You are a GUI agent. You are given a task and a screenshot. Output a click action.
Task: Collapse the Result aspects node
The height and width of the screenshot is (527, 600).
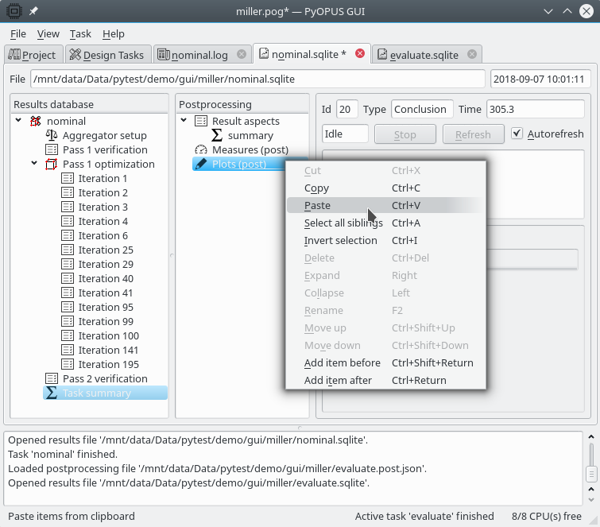click(x=184, y=122)
